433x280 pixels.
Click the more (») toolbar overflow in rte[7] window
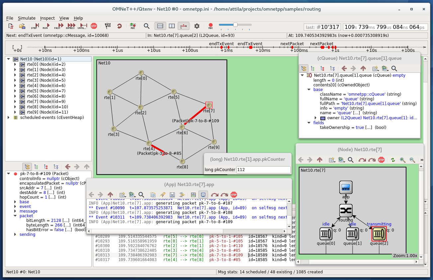[422, 160]
